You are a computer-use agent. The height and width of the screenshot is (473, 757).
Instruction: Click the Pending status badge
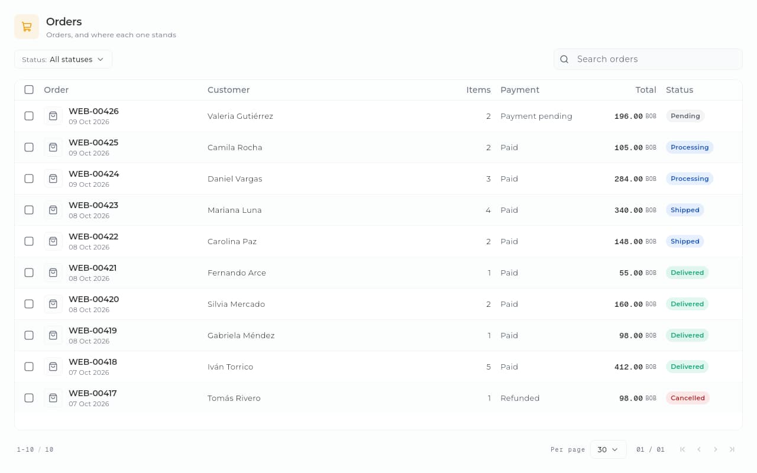[685, 116]
